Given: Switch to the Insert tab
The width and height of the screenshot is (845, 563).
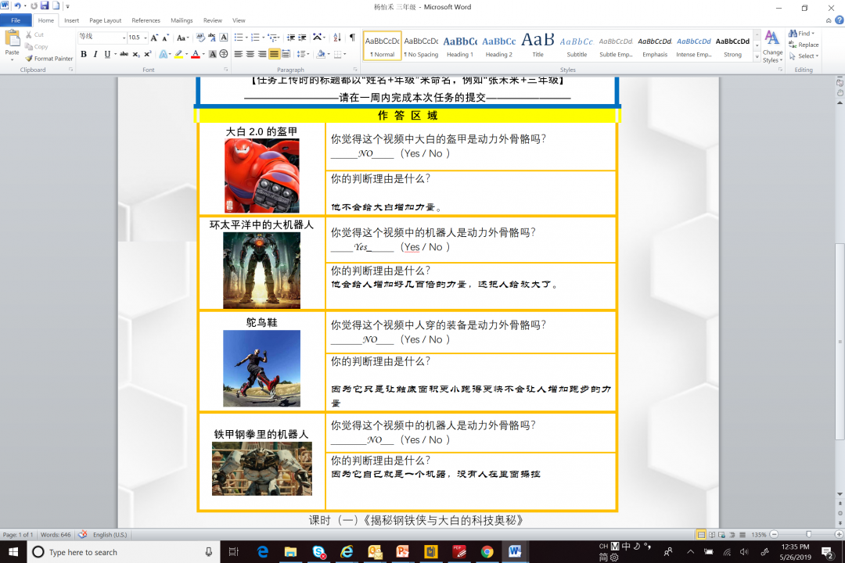Looking at the screenshot, I should pos(71,20).
